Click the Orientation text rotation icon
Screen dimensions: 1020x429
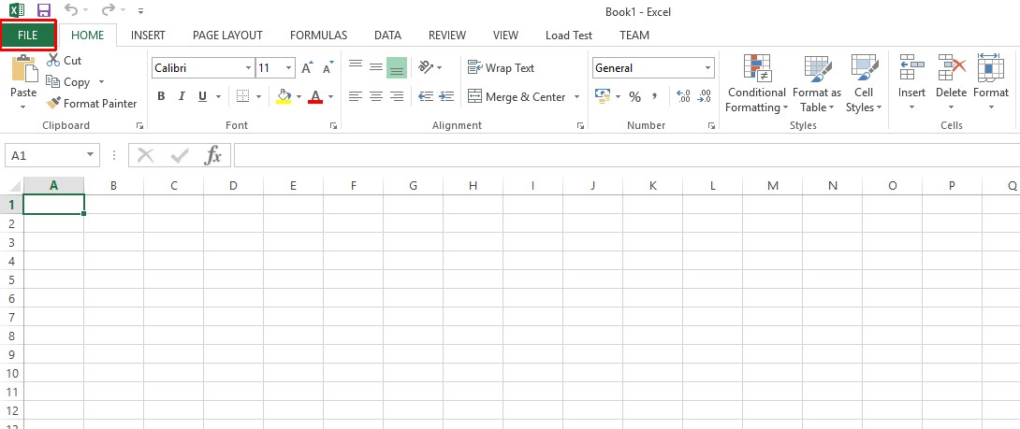[426, 67]
